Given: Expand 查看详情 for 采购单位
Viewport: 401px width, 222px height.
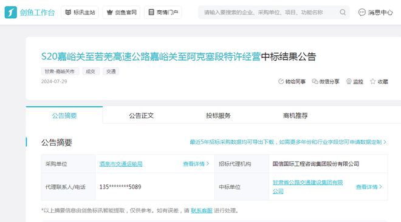Looking at the screenshot, I should (196, 164).
